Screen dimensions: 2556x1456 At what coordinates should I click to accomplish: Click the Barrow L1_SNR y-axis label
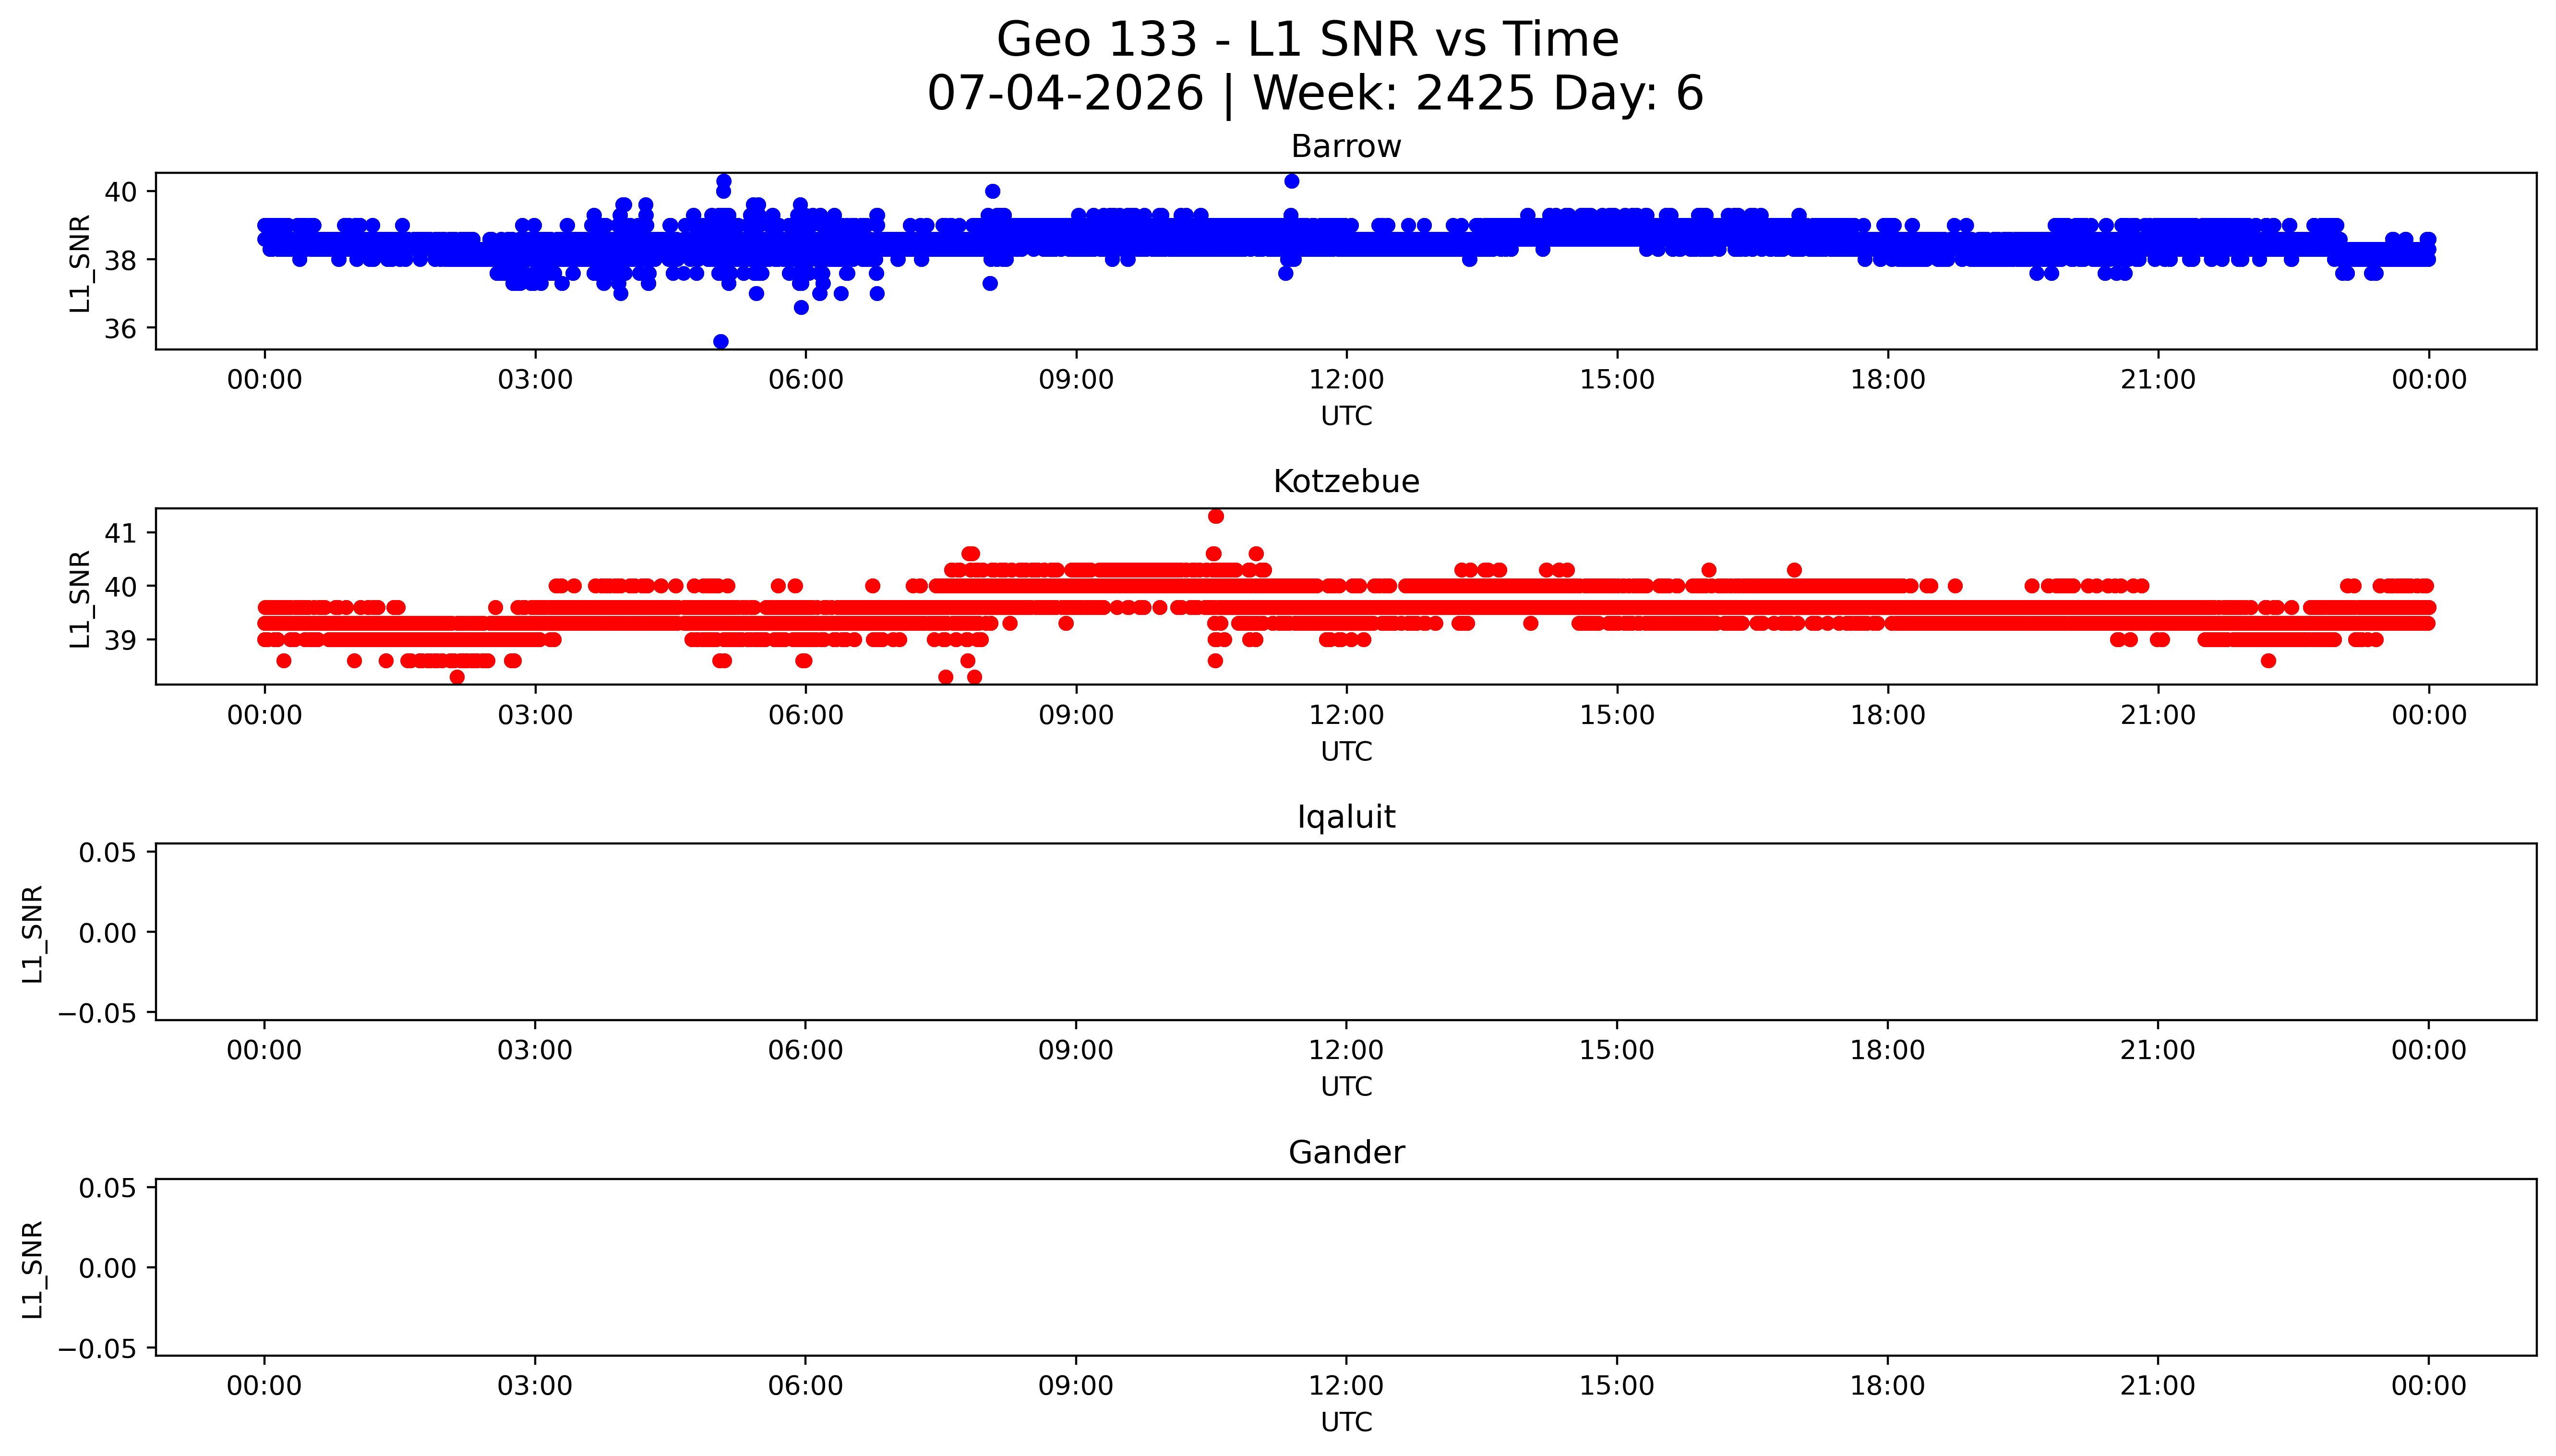[79, 263]
